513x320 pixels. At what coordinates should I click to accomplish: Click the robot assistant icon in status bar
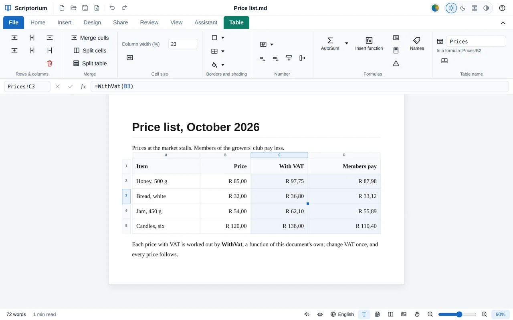click(320, 314)
